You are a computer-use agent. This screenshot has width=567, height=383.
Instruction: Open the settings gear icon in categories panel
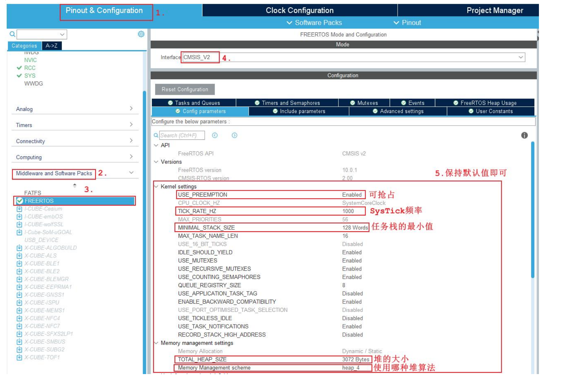pyautogui.click(x=141, y=34)
